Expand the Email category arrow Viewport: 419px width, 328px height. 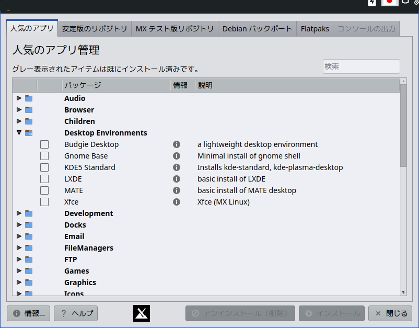pos(19,236)
